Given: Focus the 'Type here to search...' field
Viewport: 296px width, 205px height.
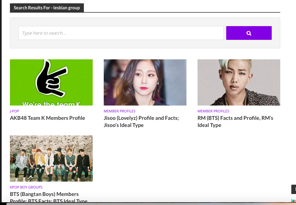Looking at the screenshot, I should point(121,33).
